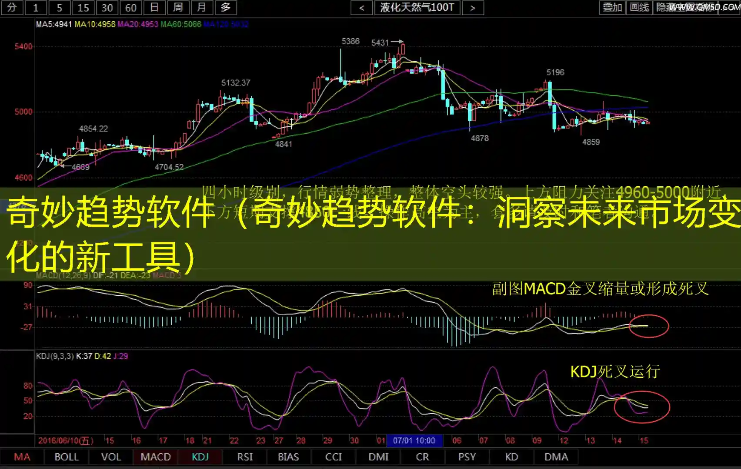Click the 5431 high price label
Image resolution: width=741 pixels, height=469 pixels.
380,43
